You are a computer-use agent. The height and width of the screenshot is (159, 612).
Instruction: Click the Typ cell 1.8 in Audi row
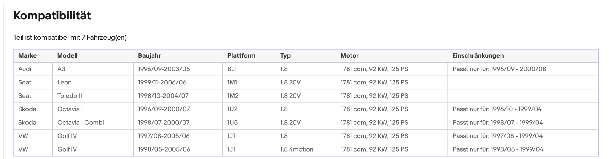[306, 69]
